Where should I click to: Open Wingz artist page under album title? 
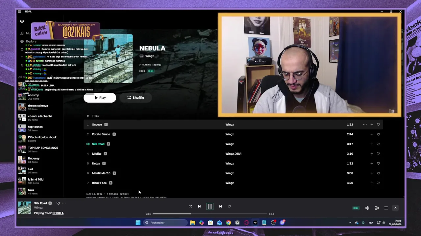pos(150,56)
